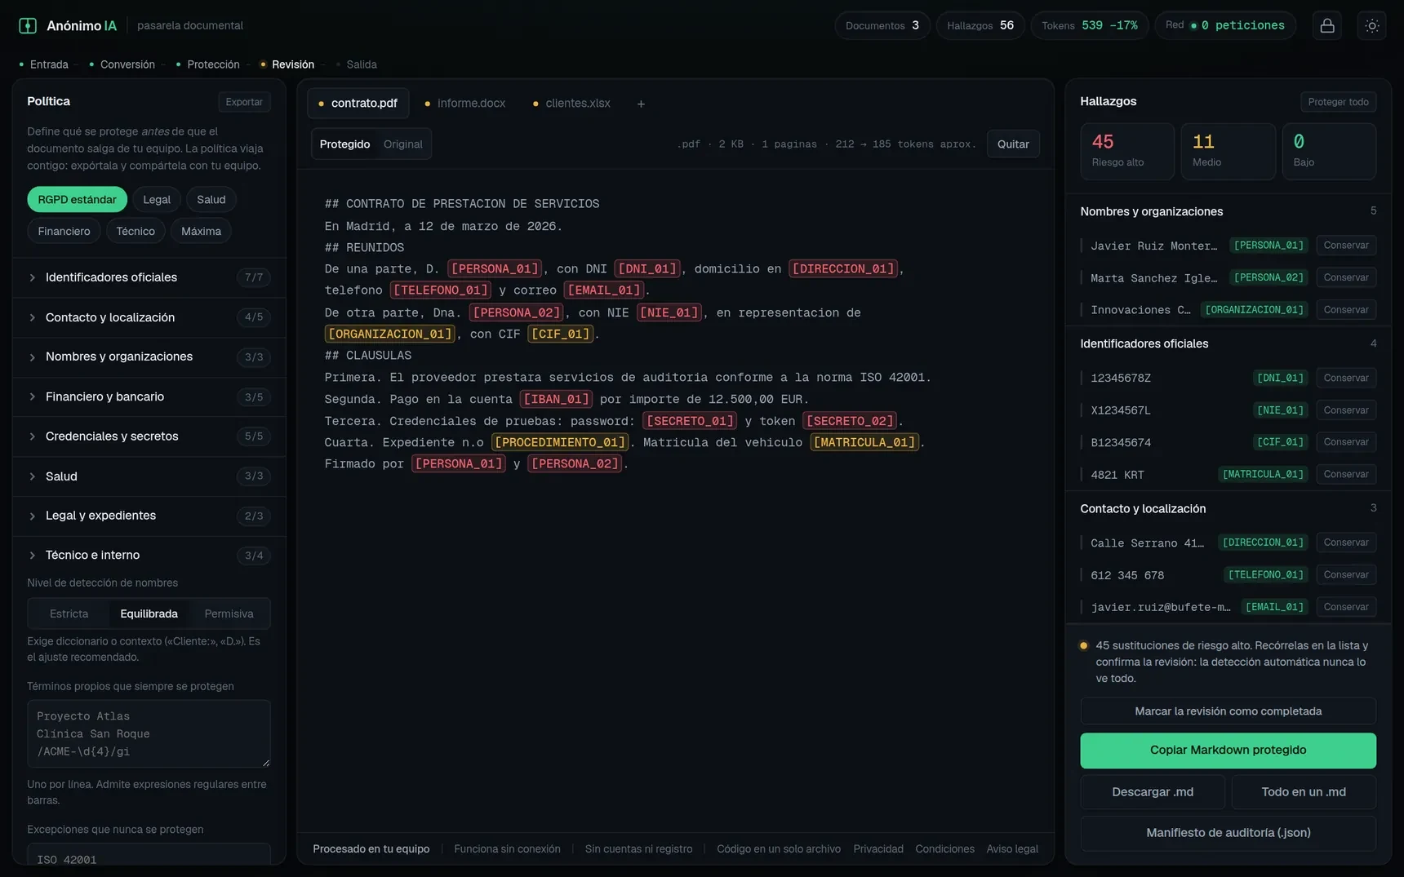This screenshot has width=1404, height=877.
Task: Select the Financiero policy preset
Action: [64, 232]
